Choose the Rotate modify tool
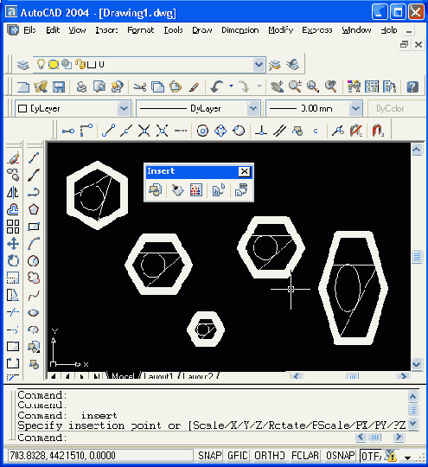Viewport: 428px width, 467px height. tap(13, 261)
